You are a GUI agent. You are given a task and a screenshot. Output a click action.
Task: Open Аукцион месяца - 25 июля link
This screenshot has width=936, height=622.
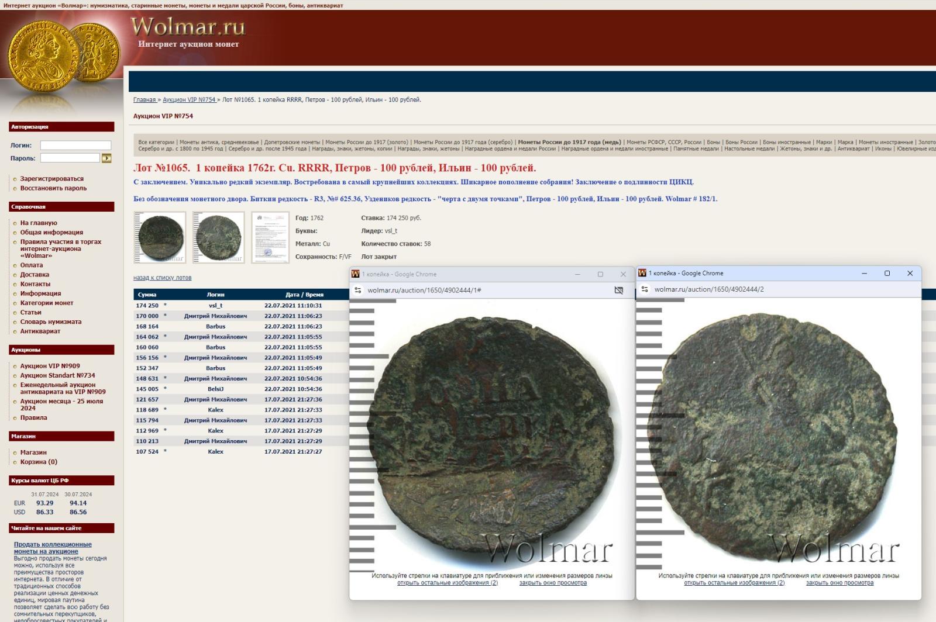point(61,405)
